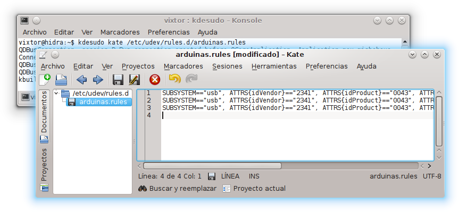
Task: Close the document with the red X icon
Action: [x=155, y=80]
